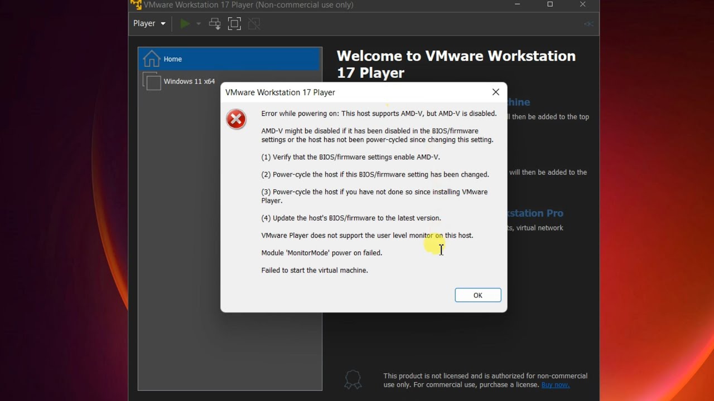Click the Home house icon in sidebar

pyautogui.click(x=151, y=58)
